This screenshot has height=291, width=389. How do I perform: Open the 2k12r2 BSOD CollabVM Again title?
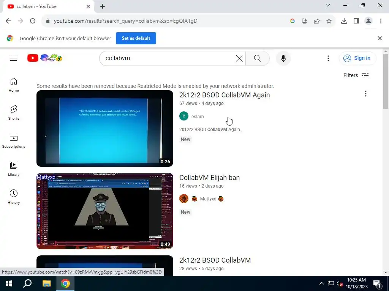pos(225,95)
